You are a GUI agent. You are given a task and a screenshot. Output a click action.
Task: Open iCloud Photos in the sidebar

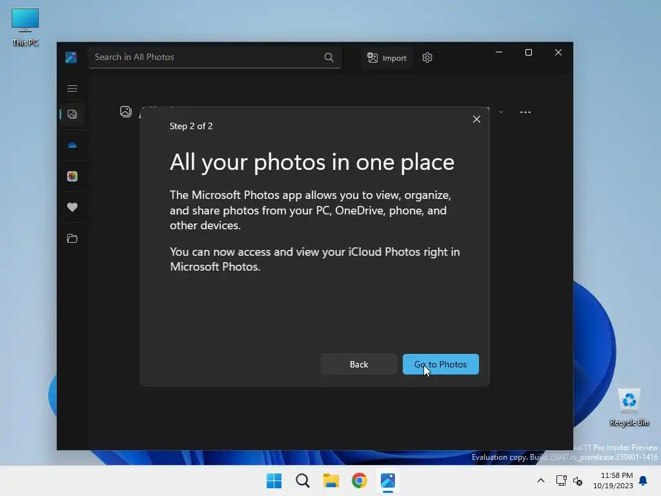pos(72,176)
